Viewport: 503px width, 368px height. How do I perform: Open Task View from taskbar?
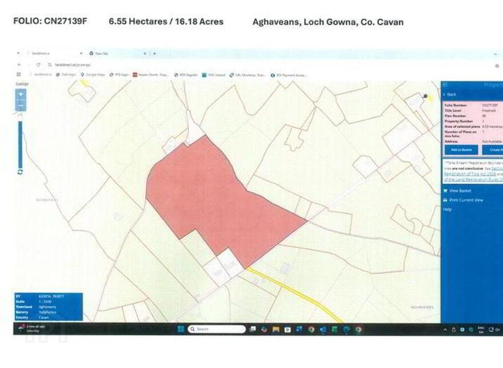point(253,329)
